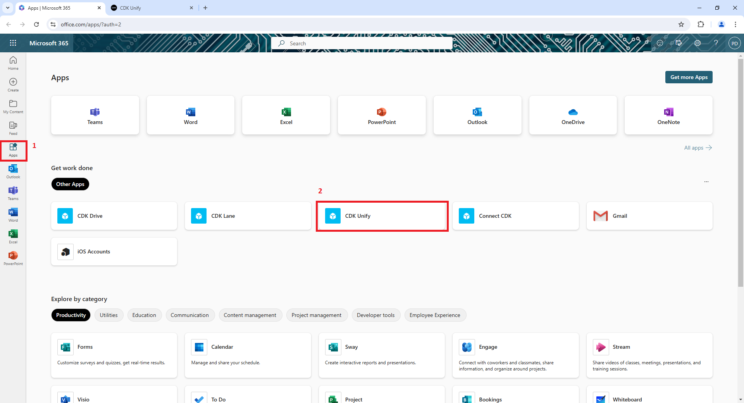Launch the Word app tile
This screenshot has width=744, height=403.
coord(191,115)
